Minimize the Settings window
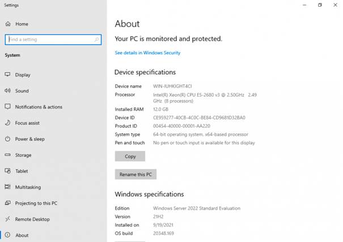The height and width of the screenshot is (242, 343). [x=304, y=5]
